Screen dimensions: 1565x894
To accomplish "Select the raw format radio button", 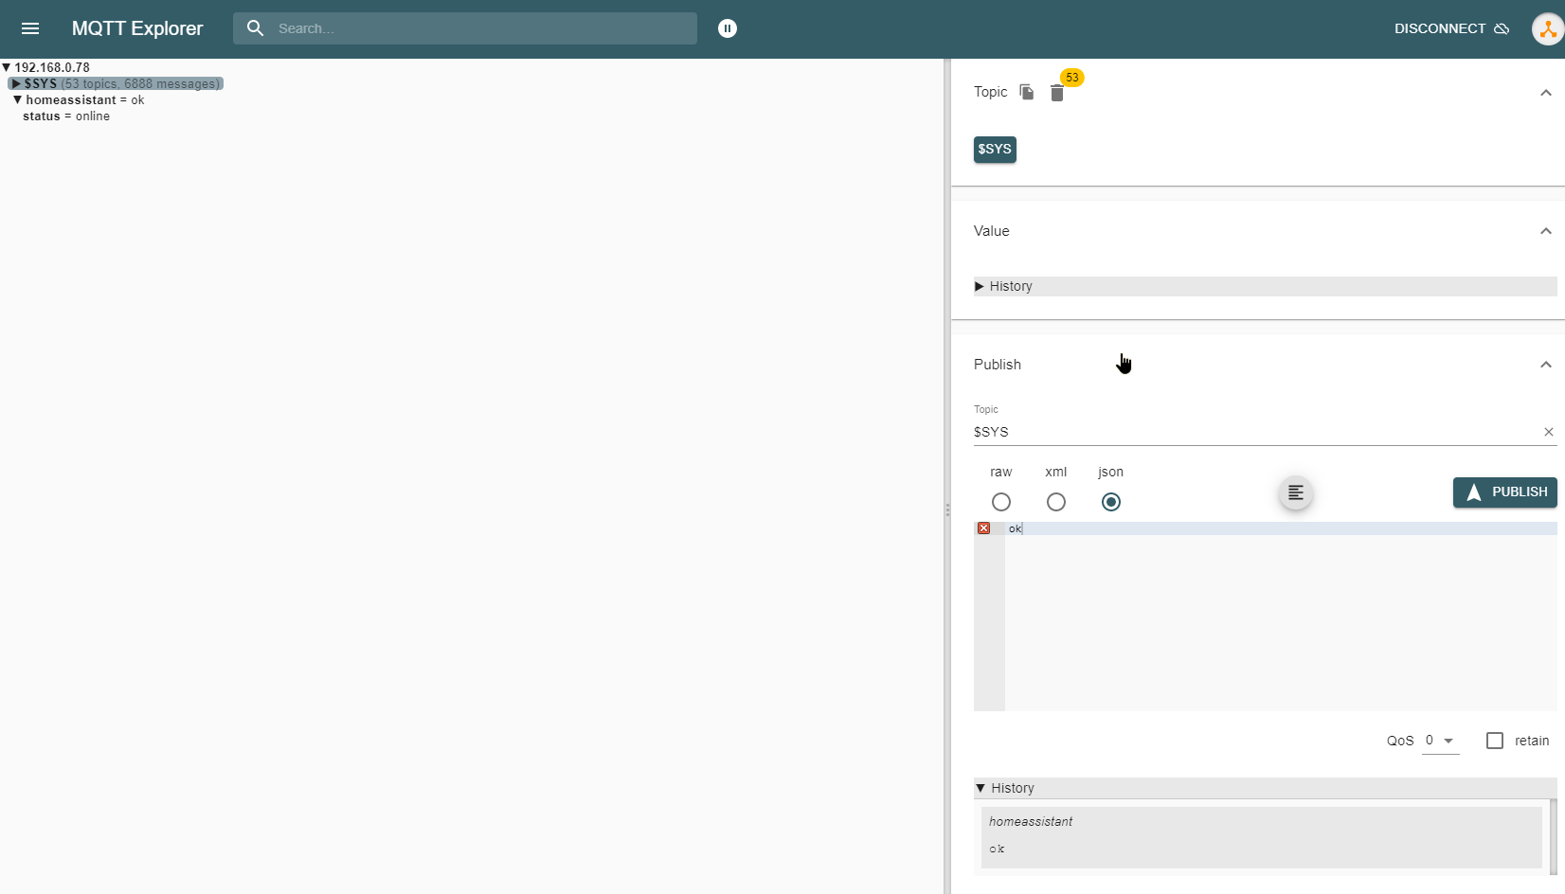I will pyautogui.click(x=1001, y=502).
